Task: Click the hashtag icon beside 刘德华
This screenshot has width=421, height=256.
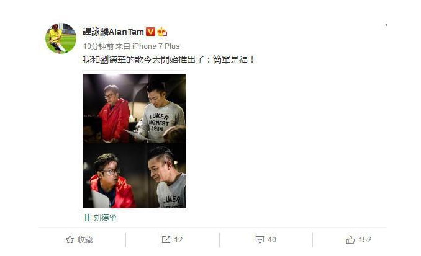Action: pyautogui.click(x=87, y=218)
